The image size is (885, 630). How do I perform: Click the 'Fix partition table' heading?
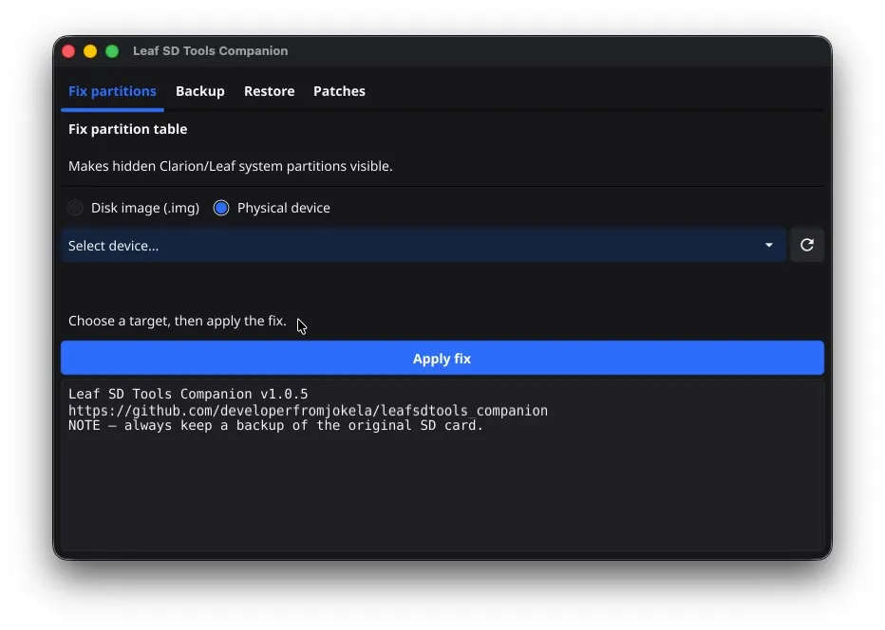tap(127, 129)
